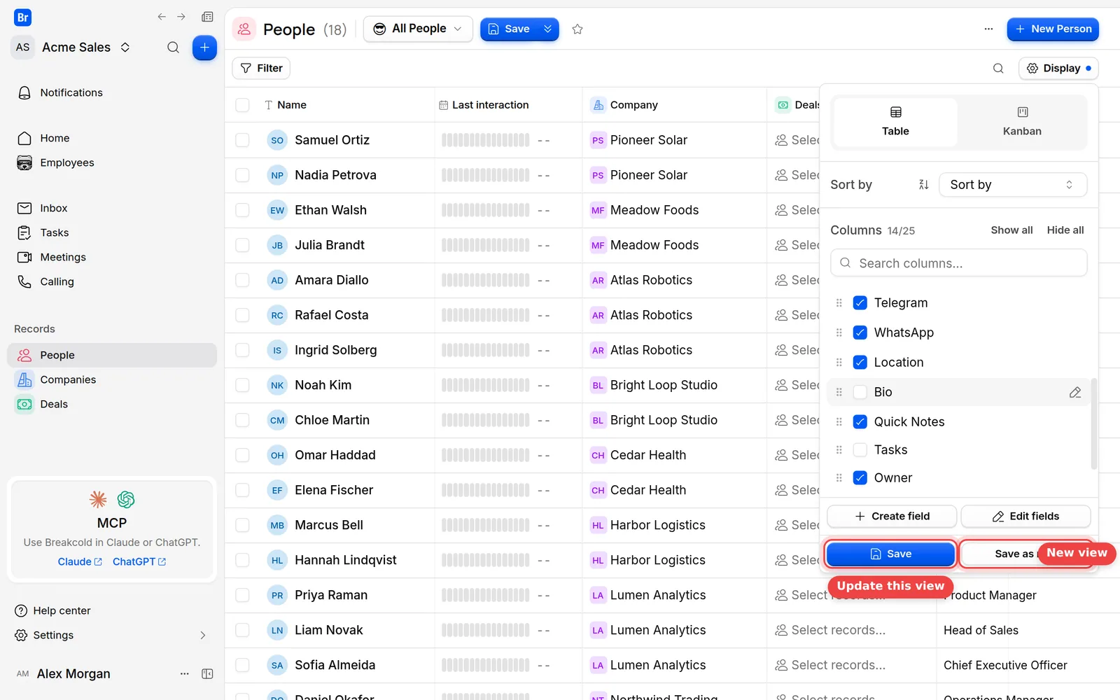Uncheck the Owner column checkbox
This screenshot has height=700, width=1120.
pyautogui.click(x=860, y=478)
